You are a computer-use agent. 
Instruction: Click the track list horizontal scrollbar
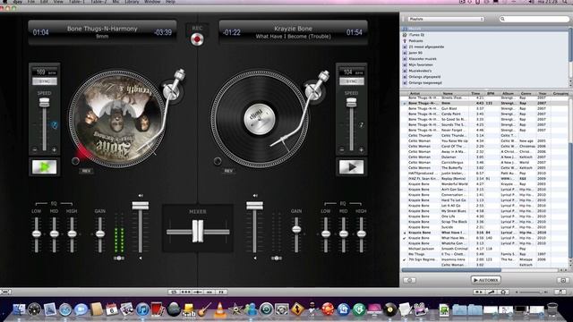coord(451,270)
